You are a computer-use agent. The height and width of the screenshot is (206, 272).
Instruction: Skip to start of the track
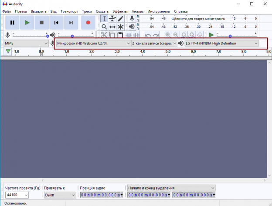tap(56, 23)
